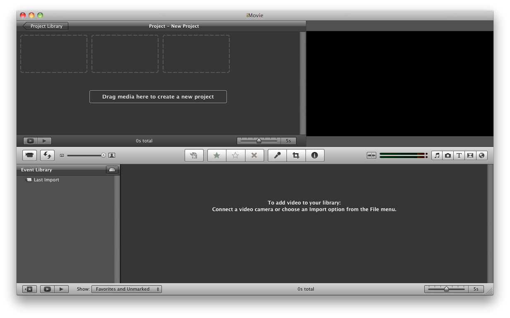Show the Photos browser camera icon

tap(448, 155)
